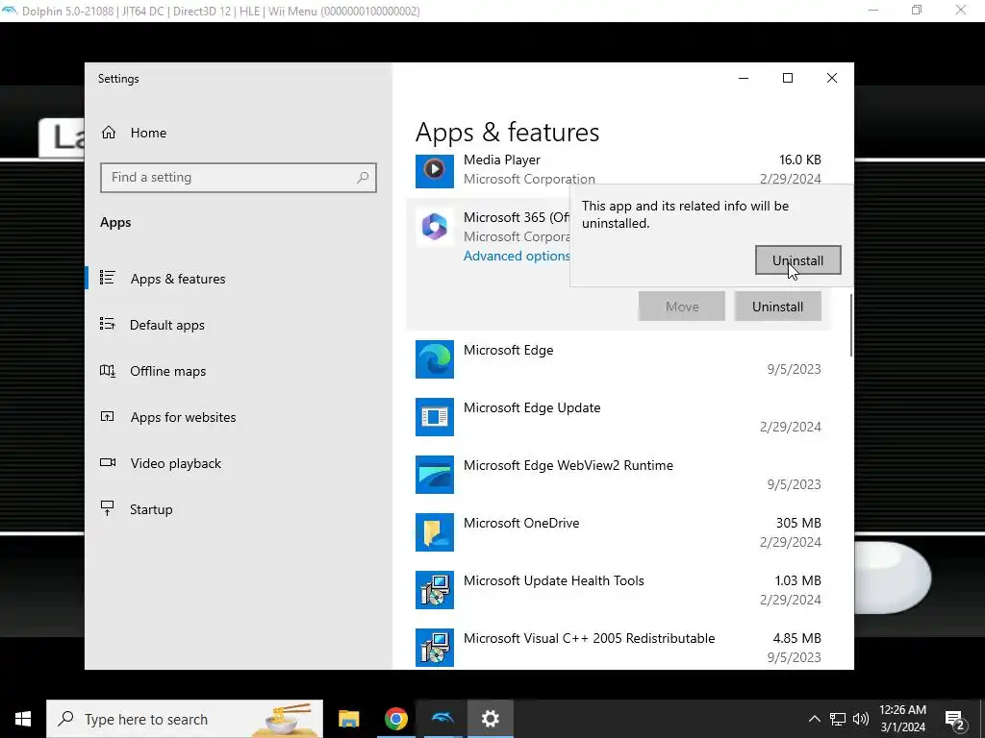Open File Explorer from the taskbar
This screenshot has height=738, width=985.
(x=348, y=719)
